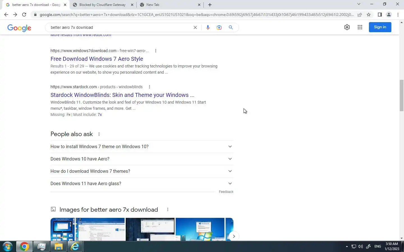
Task: Open more options for windows7download result
Action: [x=156, y=51]
